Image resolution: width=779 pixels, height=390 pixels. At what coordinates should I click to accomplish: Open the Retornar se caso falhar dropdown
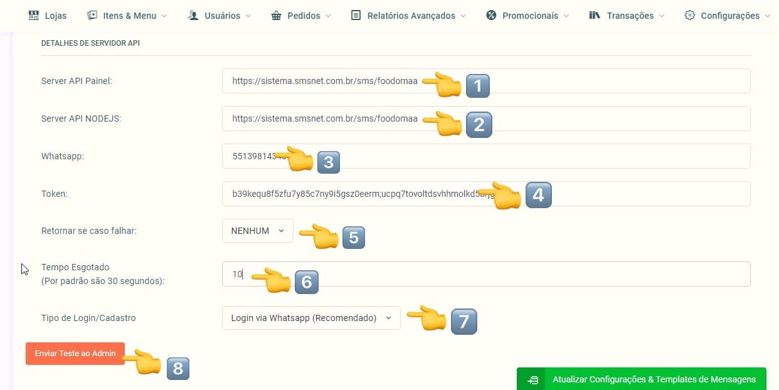tap(257, 231)
